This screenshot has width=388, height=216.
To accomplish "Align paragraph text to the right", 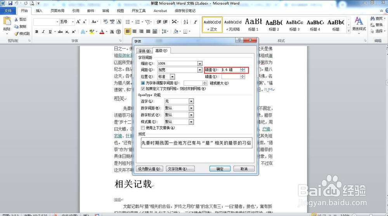I will (141, 32).
